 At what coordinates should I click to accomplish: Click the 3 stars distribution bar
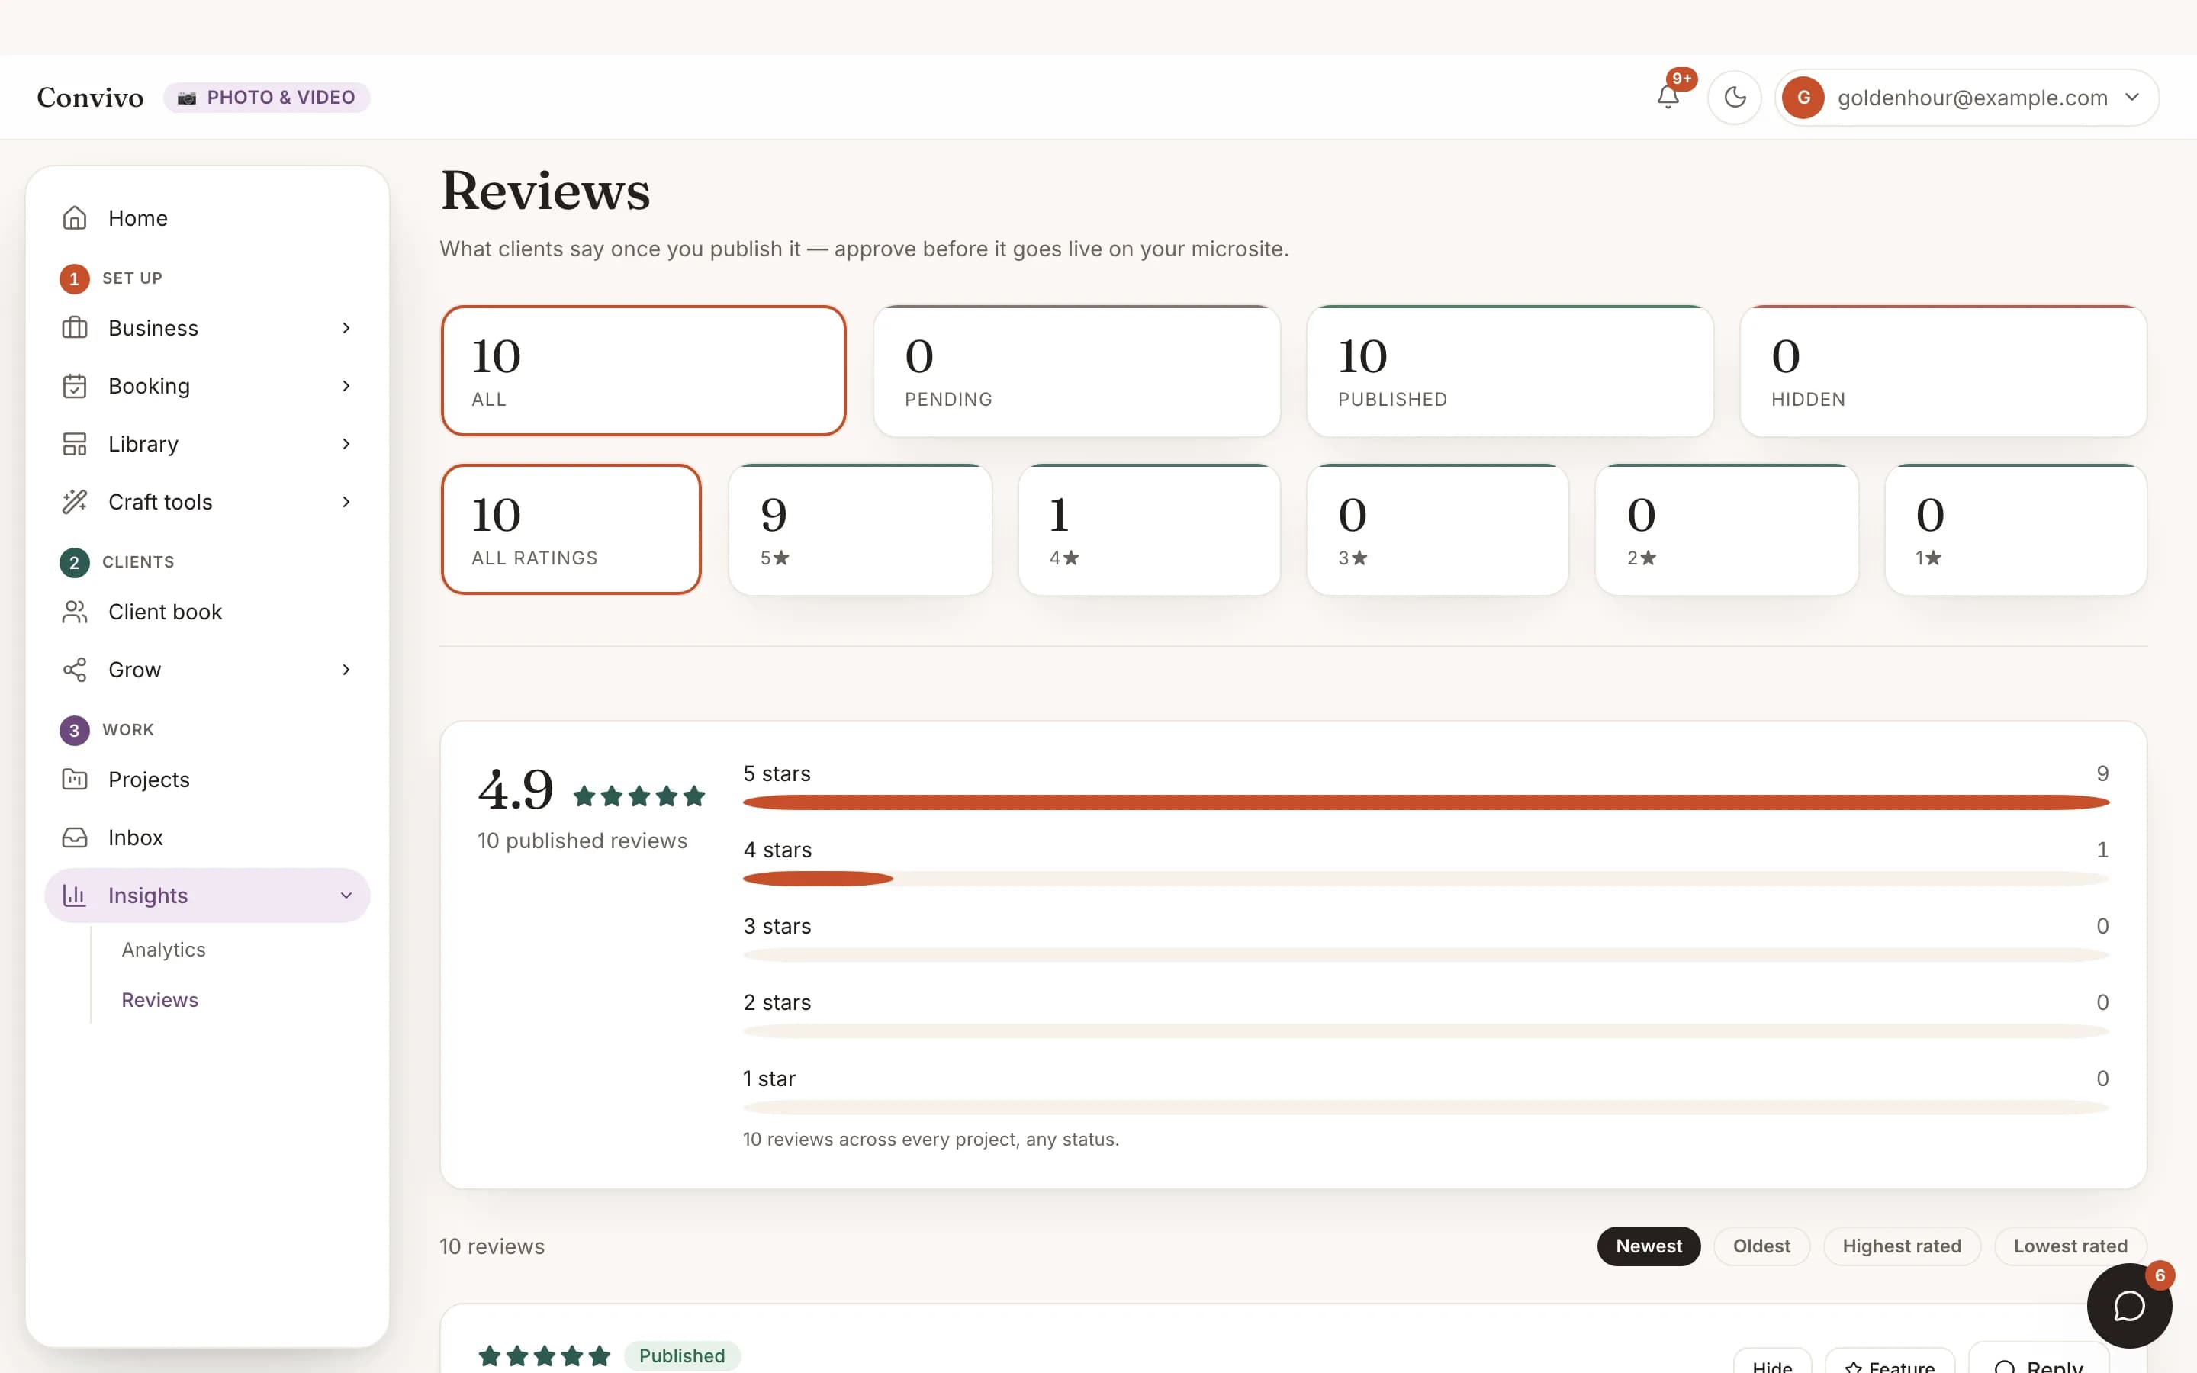point(1427,955)
